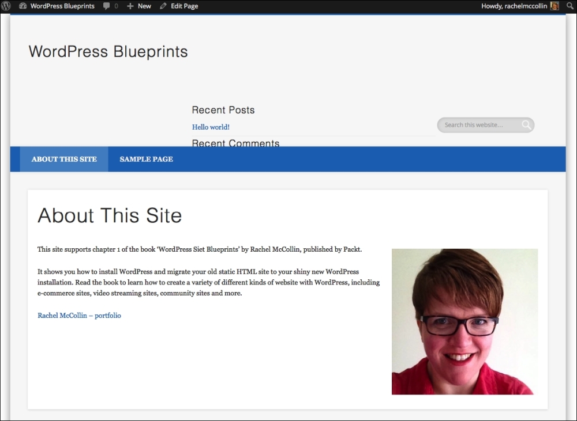
Task: Click the dashboard gauge icon beside site name
Action: coord(23,6)
